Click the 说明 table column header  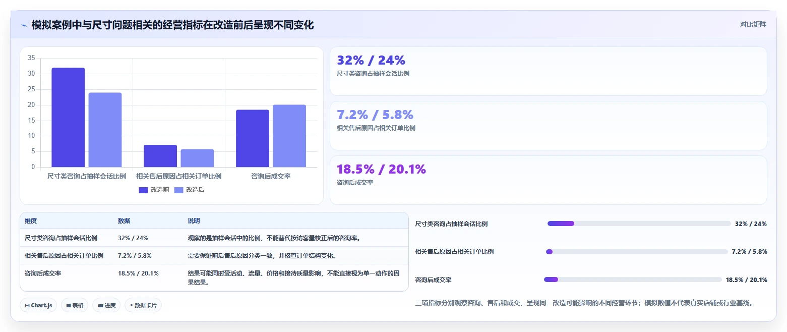point(194,221)
